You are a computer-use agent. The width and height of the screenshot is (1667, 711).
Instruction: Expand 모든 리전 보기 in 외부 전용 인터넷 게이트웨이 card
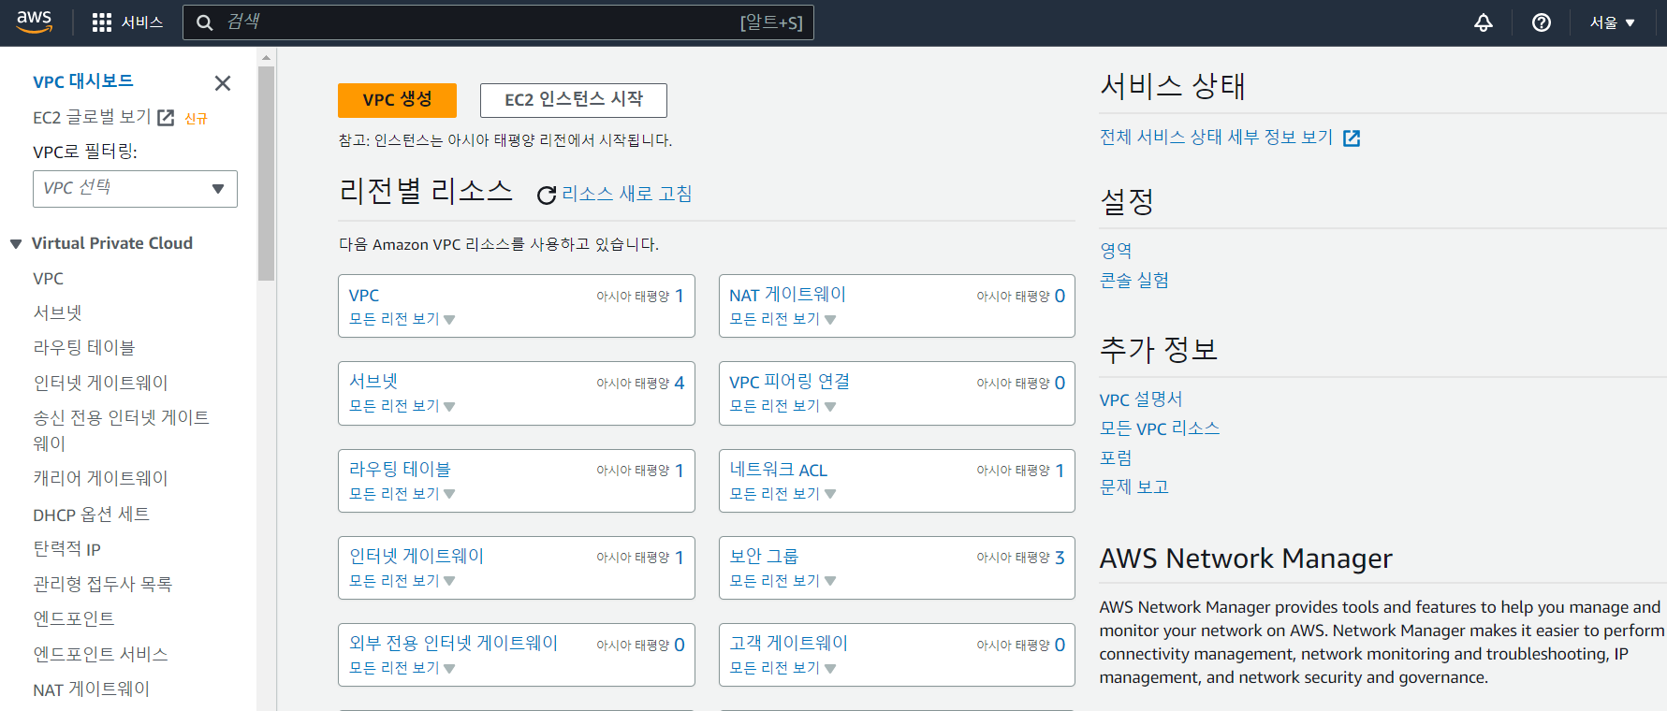pos(402,668)
